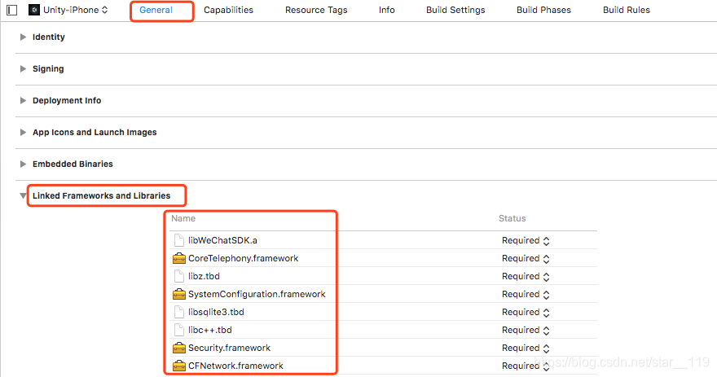Change Required status for CFNetwork.framework

point(526,366)
